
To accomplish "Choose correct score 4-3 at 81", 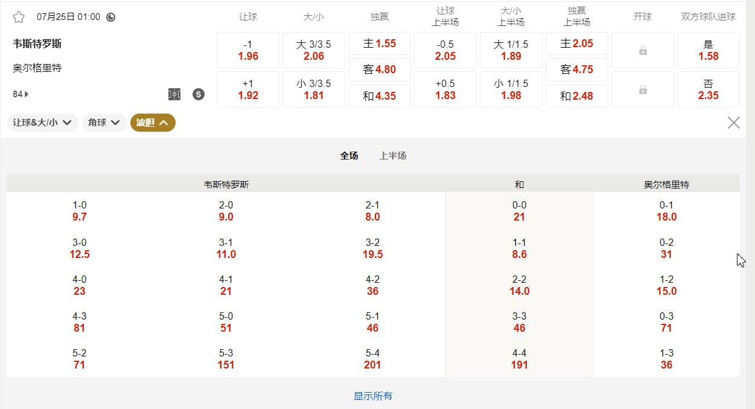I will [x=80, y=322].
